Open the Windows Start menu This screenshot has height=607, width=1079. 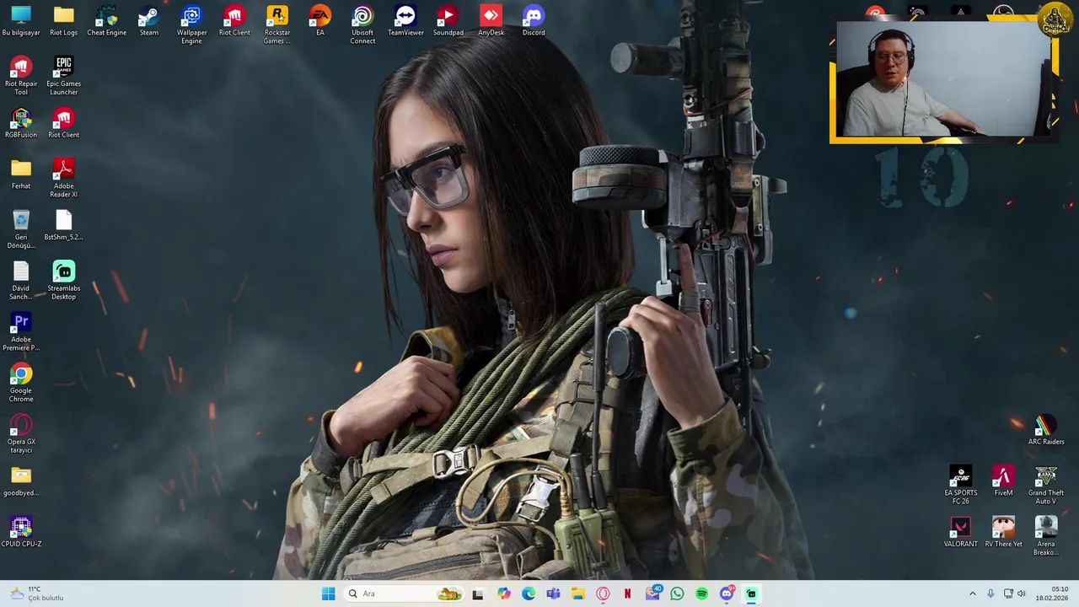328,594
